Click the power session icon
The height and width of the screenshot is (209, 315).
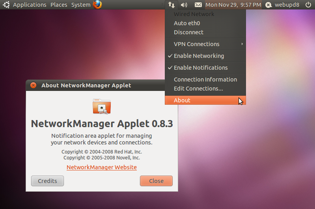(x=308, y=5)
